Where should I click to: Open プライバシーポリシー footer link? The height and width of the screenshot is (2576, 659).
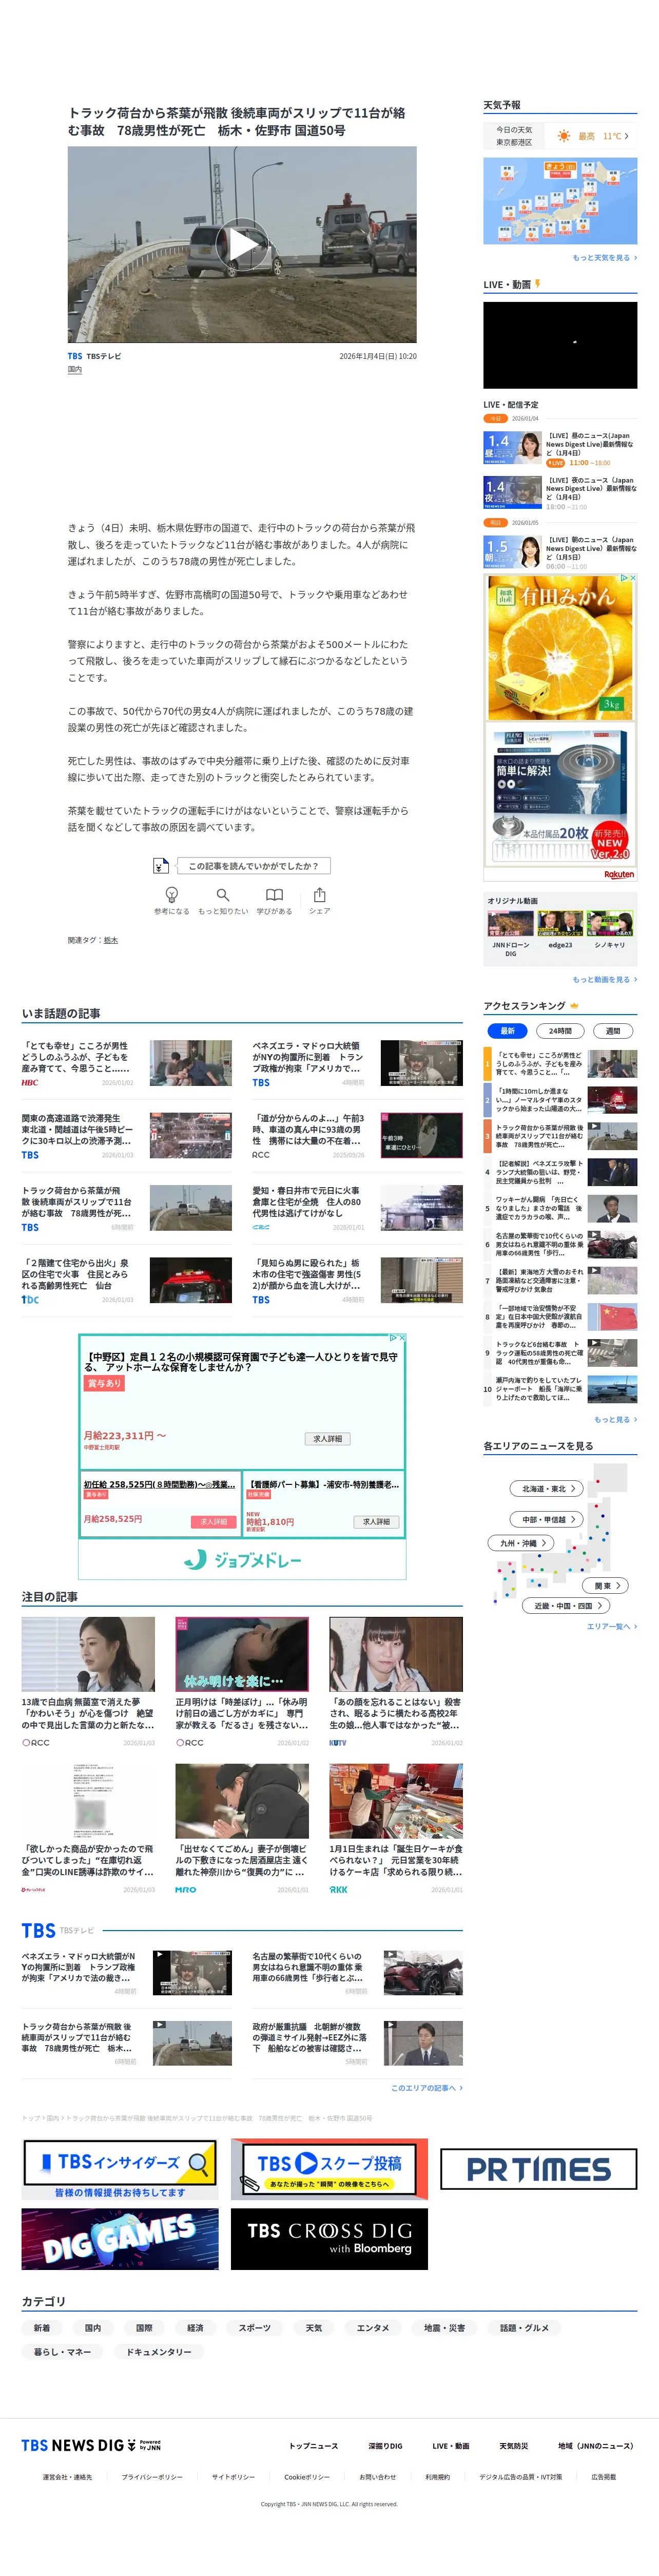152,2477
